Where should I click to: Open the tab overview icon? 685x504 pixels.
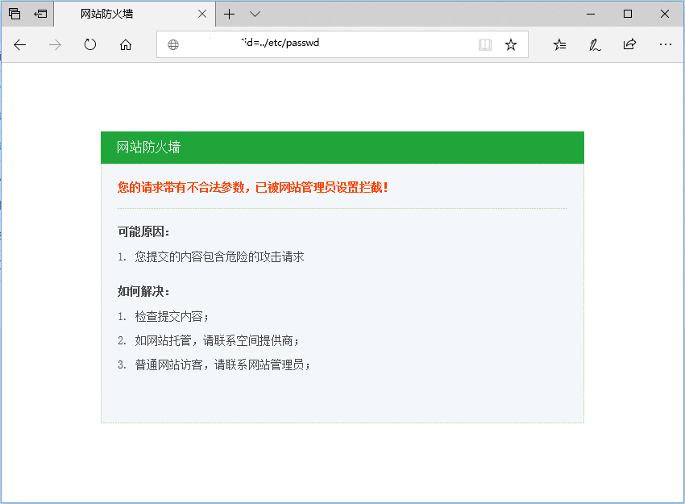[15, 14]
